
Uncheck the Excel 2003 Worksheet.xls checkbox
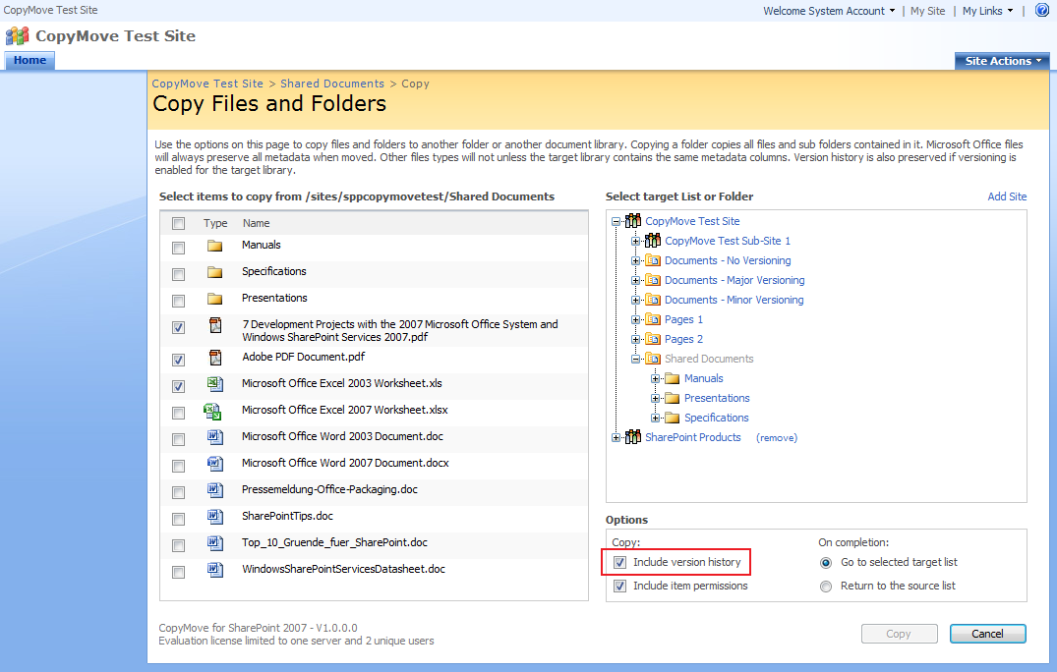178,386
